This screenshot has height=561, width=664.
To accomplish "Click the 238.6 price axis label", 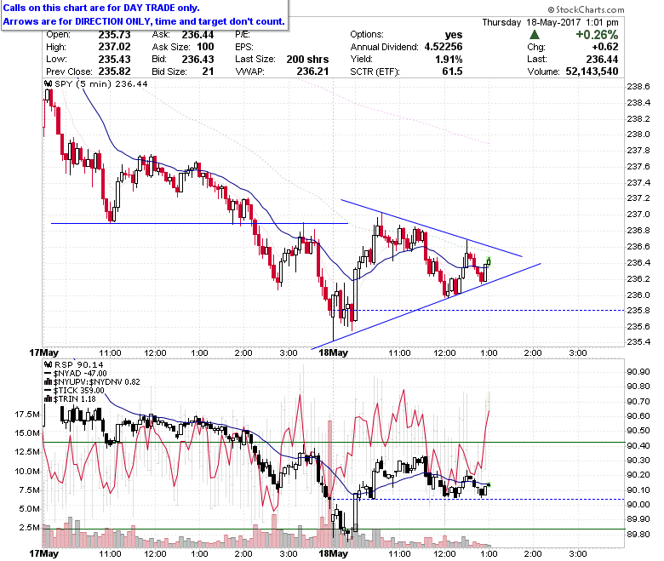I will pyautogui.click(x=638, y=87).
